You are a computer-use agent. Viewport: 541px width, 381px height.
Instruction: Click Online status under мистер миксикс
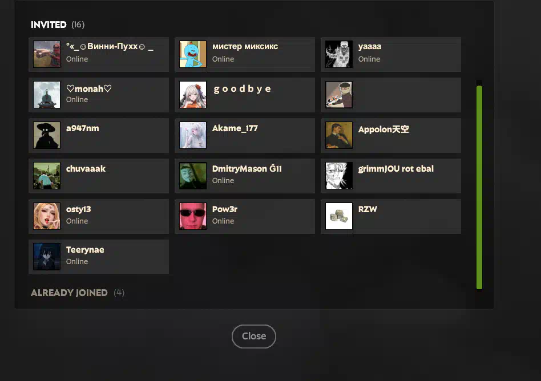pos(223,59)
